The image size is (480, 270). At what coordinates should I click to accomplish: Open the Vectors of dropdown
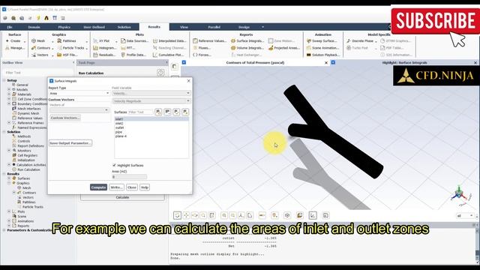click(79, 110)
